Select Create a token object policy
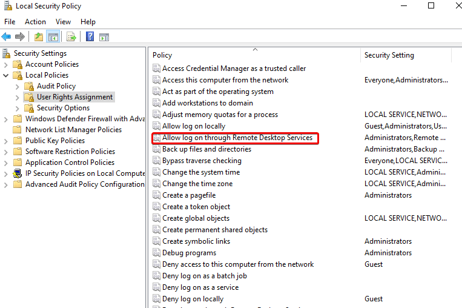Image resolution: width=462 pixels, height=308 pixels. click(x=196, y=207)
